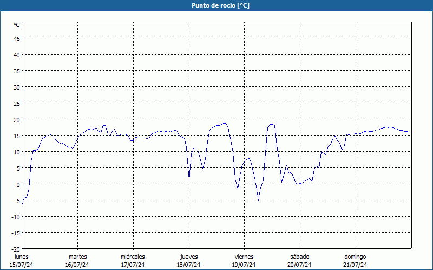
Task: Click the -20 value on the y-axis
Action: point(15,249)
